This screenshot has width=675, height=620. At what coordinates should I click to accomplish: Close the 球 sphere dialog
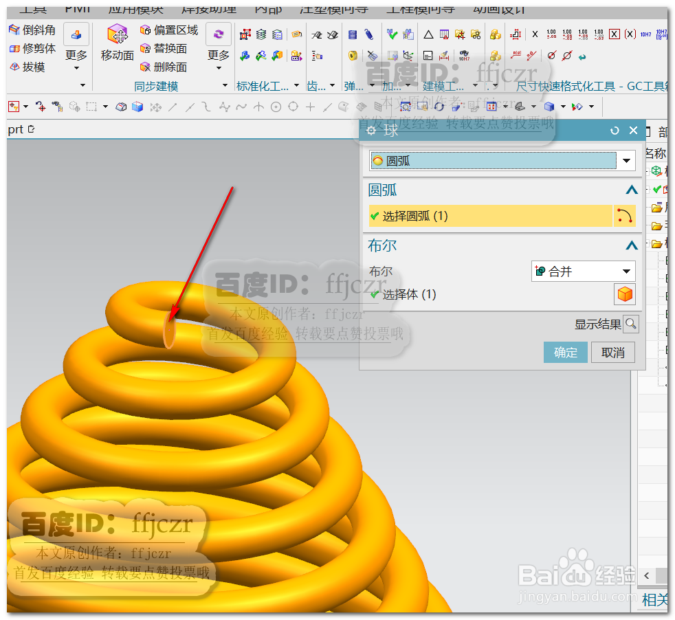pyautogui.click(x=633, y=130)
